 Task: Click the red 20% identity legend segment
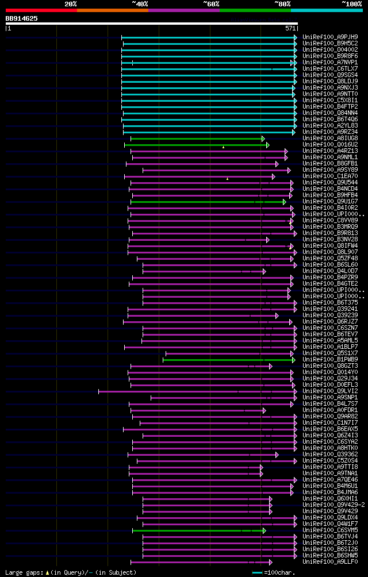41,10
